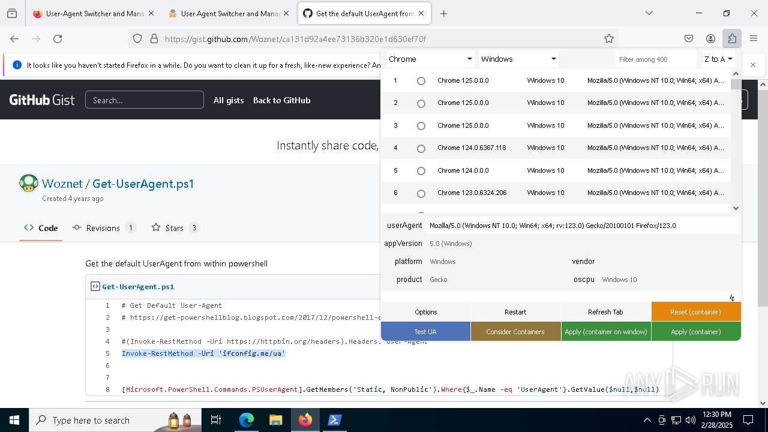Edit the userAgent string field
This screenshot has width=768, height=432.
coord(583,226)
